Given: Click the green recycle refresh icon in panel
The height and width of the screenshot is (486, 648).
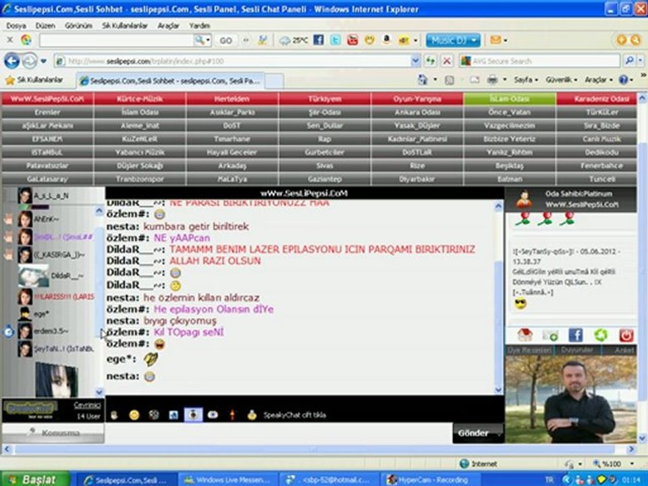Looking at the screenshot, I should click(x=601, y=335).
